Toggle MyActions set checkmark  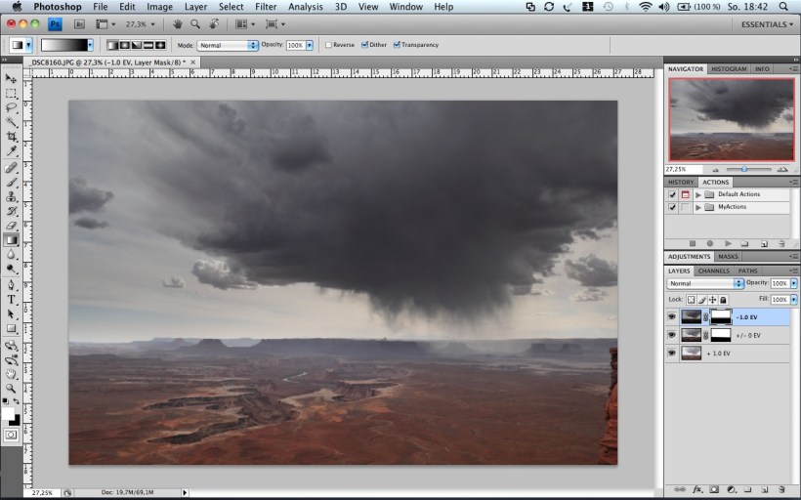(672, 207)
